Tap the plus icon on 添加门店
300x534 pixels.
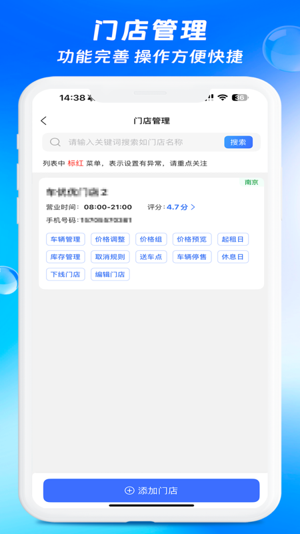coord(129,491)
